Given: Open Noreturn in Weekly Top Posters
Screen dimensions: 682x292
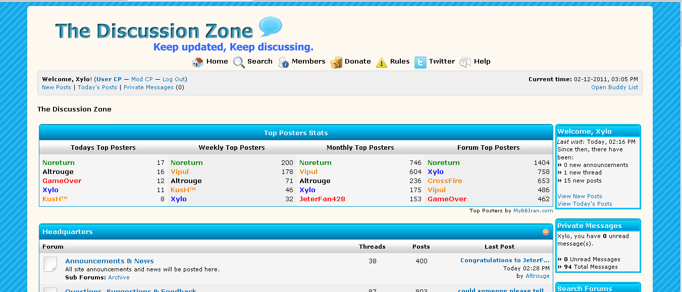Looking at the screenshot, I should tap(187, 163).
